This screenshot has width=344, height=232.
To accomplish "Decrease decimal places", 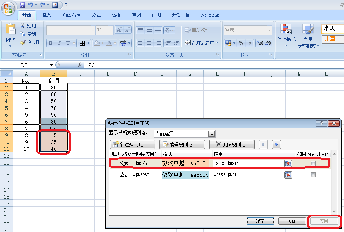I will point(268,43).
